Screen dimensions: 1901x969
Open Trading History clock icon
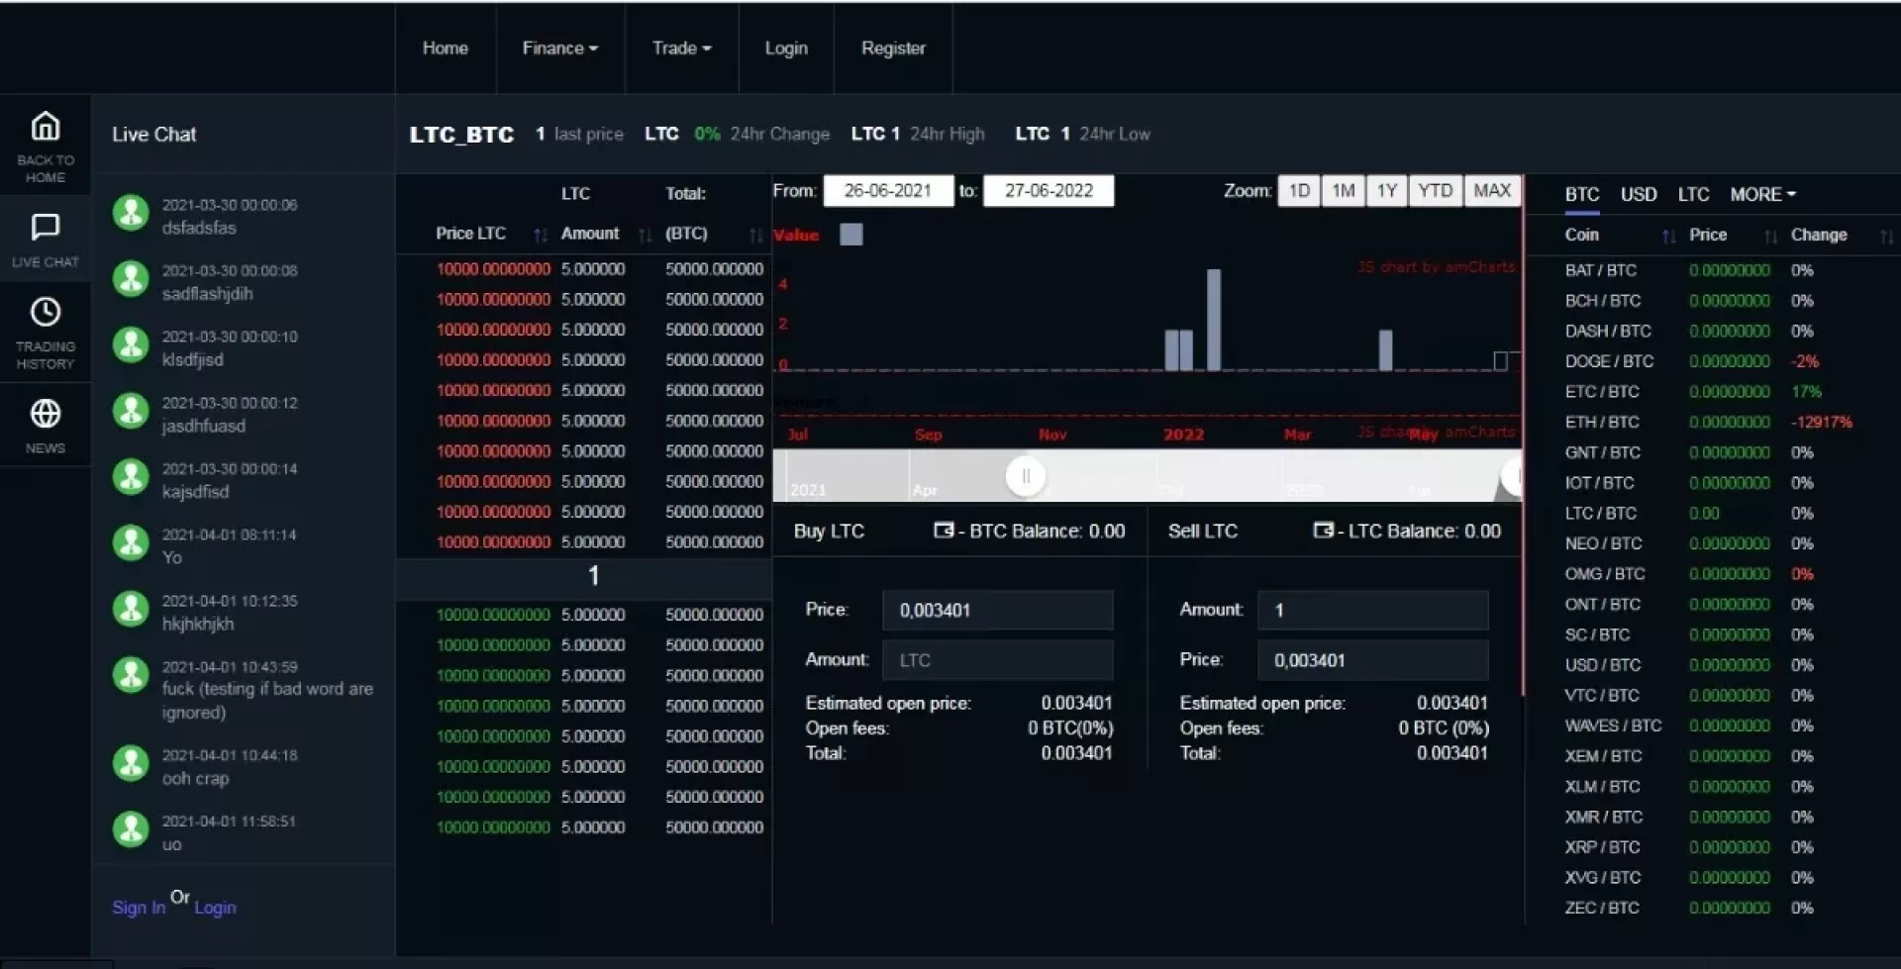click(x=46, y=313)
